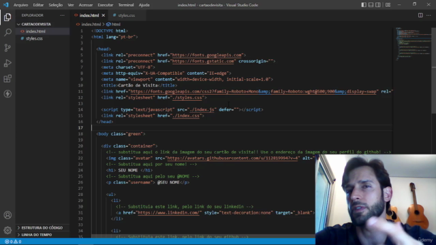Open the Source Control view icon
Image resolution: width=436 pixels, height=245 pixels.
tap(7, 48)
